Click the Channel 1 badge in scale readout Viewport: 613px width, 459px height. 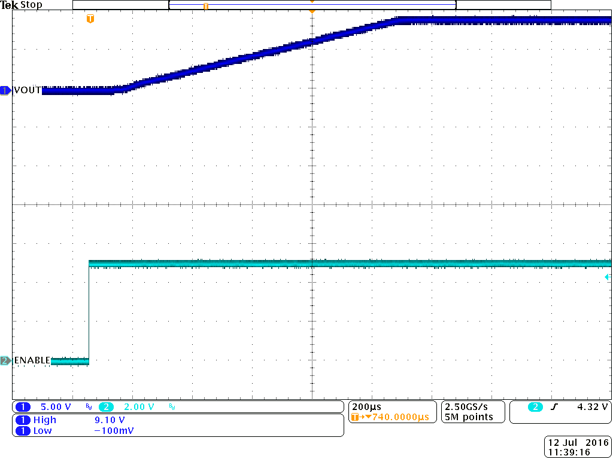[23, 406]
